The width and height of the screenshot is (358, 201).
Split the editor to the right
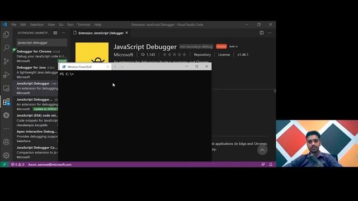(x=262, y=33)
